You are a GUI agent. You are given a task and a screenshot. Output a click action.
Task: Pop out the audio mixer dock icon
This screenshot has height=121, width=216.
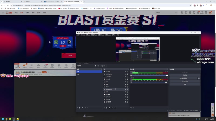(x=167, y=69)
